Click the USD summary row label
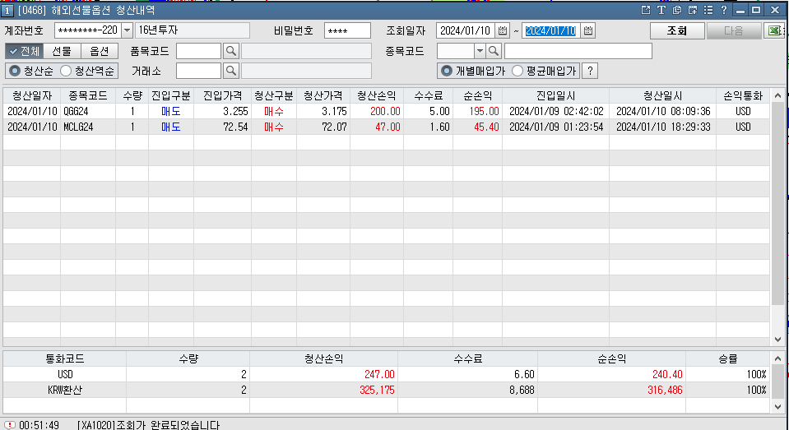 (65, 374)
